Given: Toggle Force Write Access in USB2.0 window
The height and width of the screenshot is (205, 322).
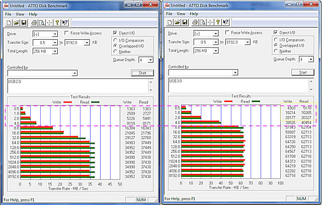Looking at the screenshot, I should click(x=66, y=33).
